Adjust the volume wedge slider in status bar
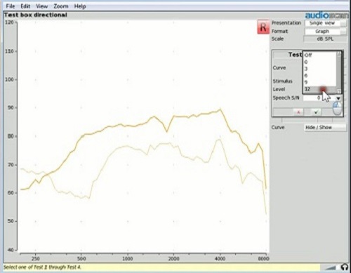This screenshot has height=273, width=351. [x=331, y=267]
